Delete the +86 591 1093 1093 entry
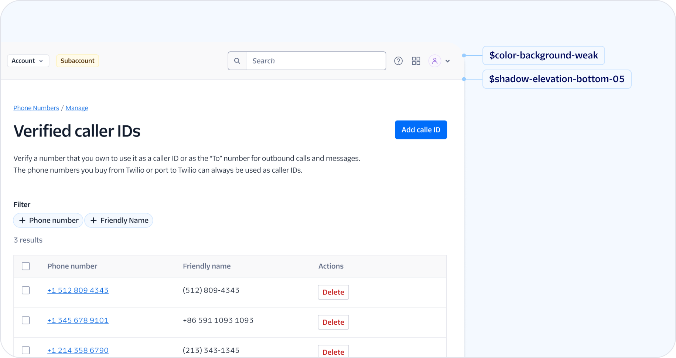 pyautogui.click(x=333, y=322)
